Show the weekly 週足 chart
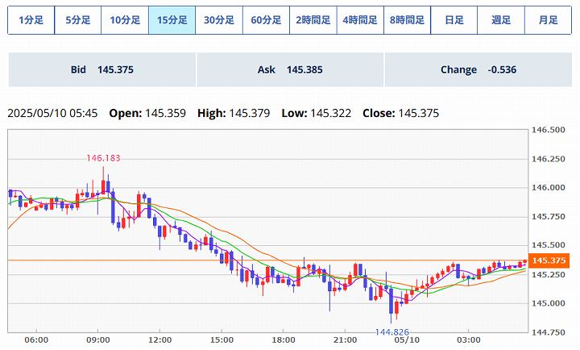The width and height of the screenshot is (580, 350). (501, 20)
